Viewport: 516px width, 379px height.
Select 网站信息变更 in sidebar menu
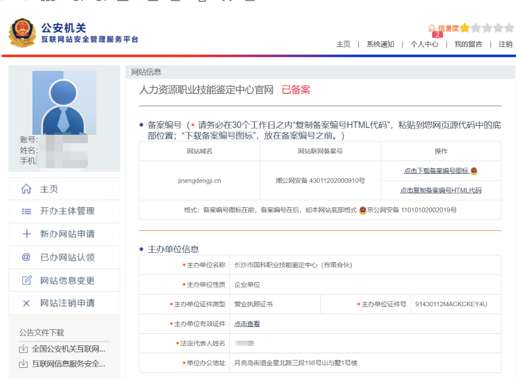click(67, 281)
